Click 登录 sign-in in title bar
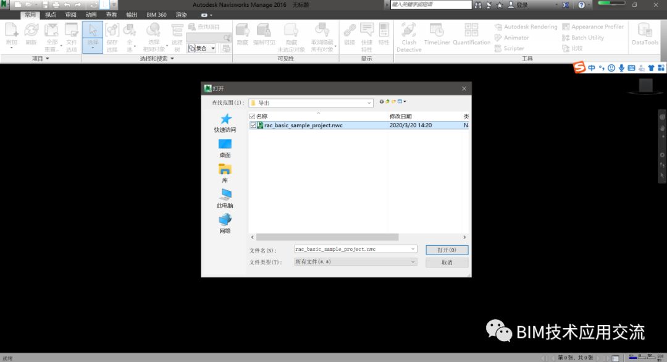This screenshot has width=667, height=362. click(x=518, y=5)
